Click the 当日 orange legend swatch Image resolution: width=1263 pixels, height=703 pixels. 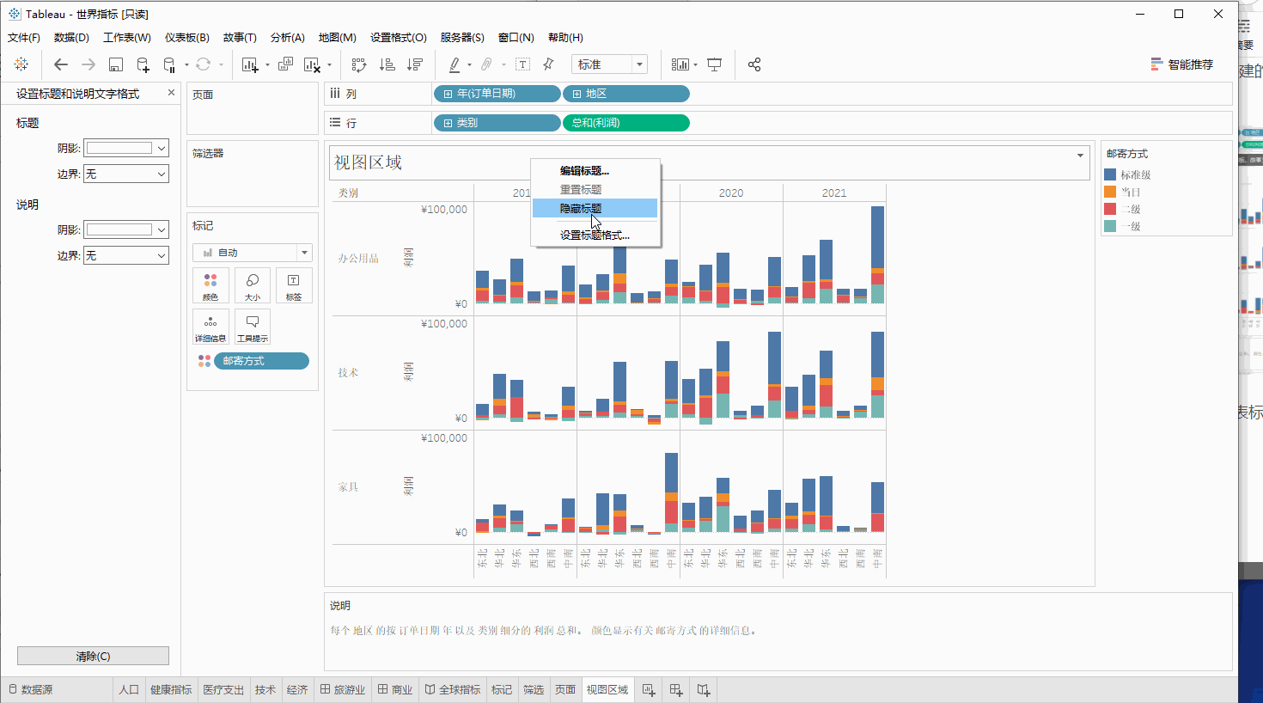[1110, 192]
